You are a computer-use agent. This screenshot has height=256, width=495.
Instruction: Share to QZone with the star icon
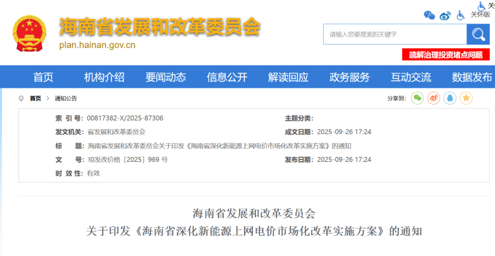(466, 98)
